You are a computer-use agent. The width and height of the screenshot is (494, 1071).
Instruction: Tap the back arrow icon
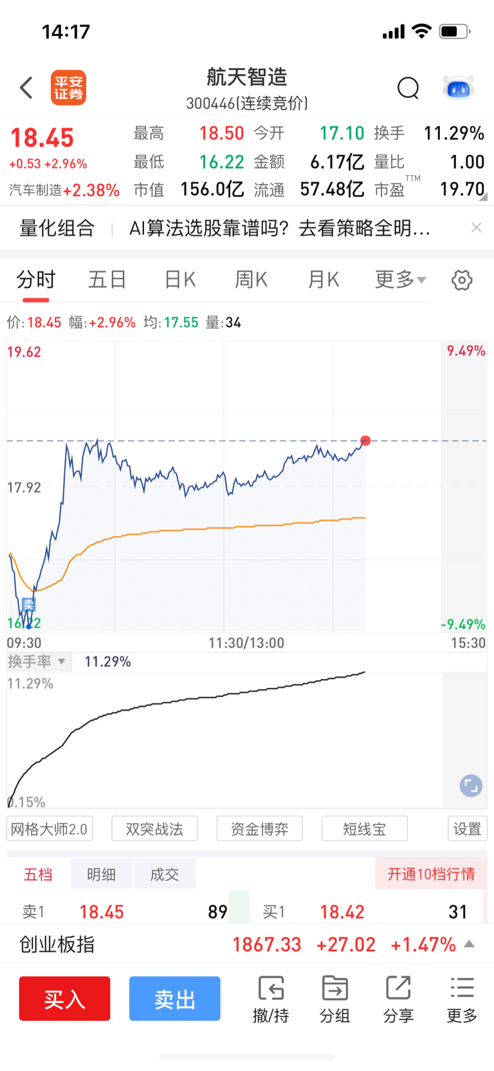(x=26, y=88)
